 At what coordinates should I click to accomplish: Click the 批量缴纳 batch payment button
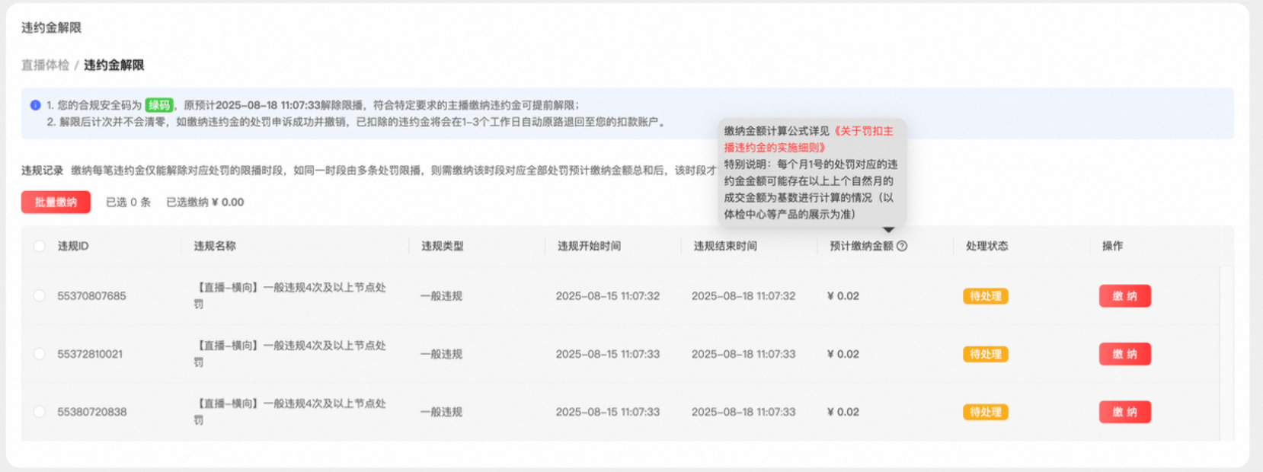56,202
